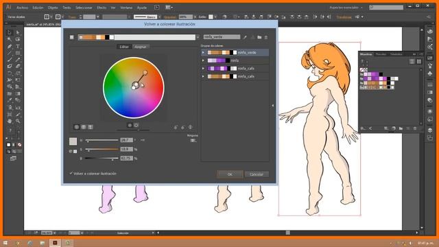Open the Edición menu
The width and height of the screenshot is (439, 247).
point(38,8)
